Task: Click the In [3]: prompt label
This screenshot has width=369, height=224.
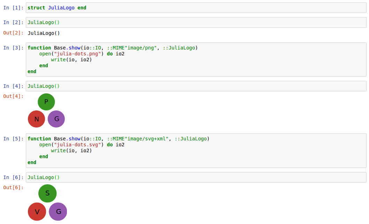Action: pyautogui.click(x=13, y=48)
